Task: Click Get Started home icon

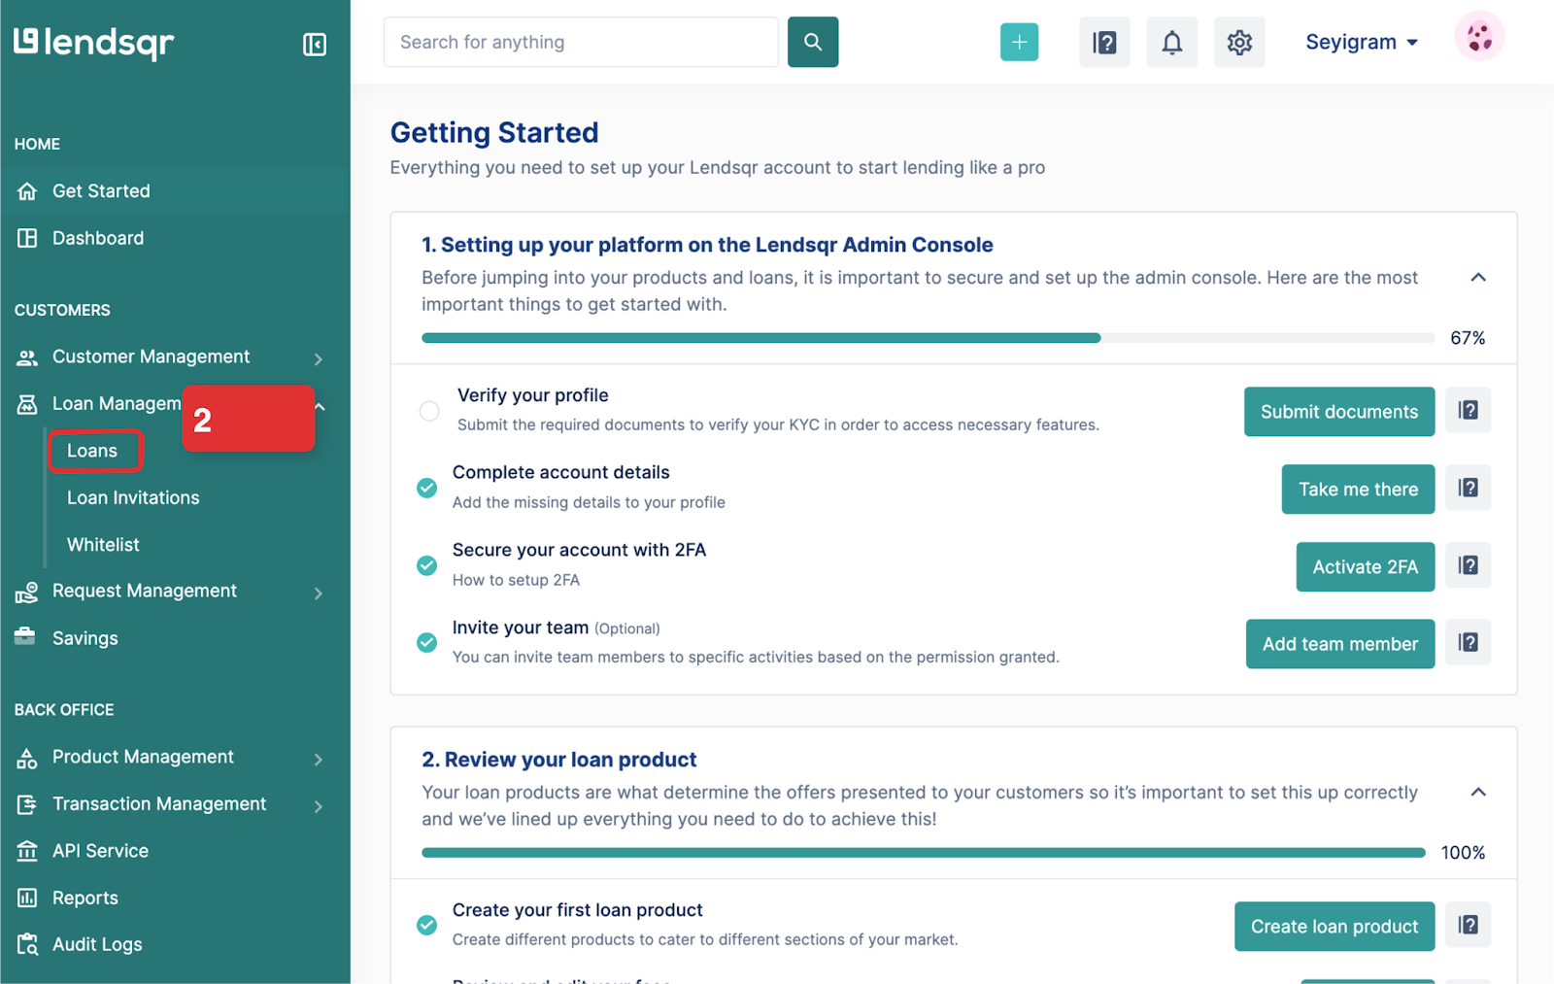Action: pyautogui.click(x=27, y=191)
